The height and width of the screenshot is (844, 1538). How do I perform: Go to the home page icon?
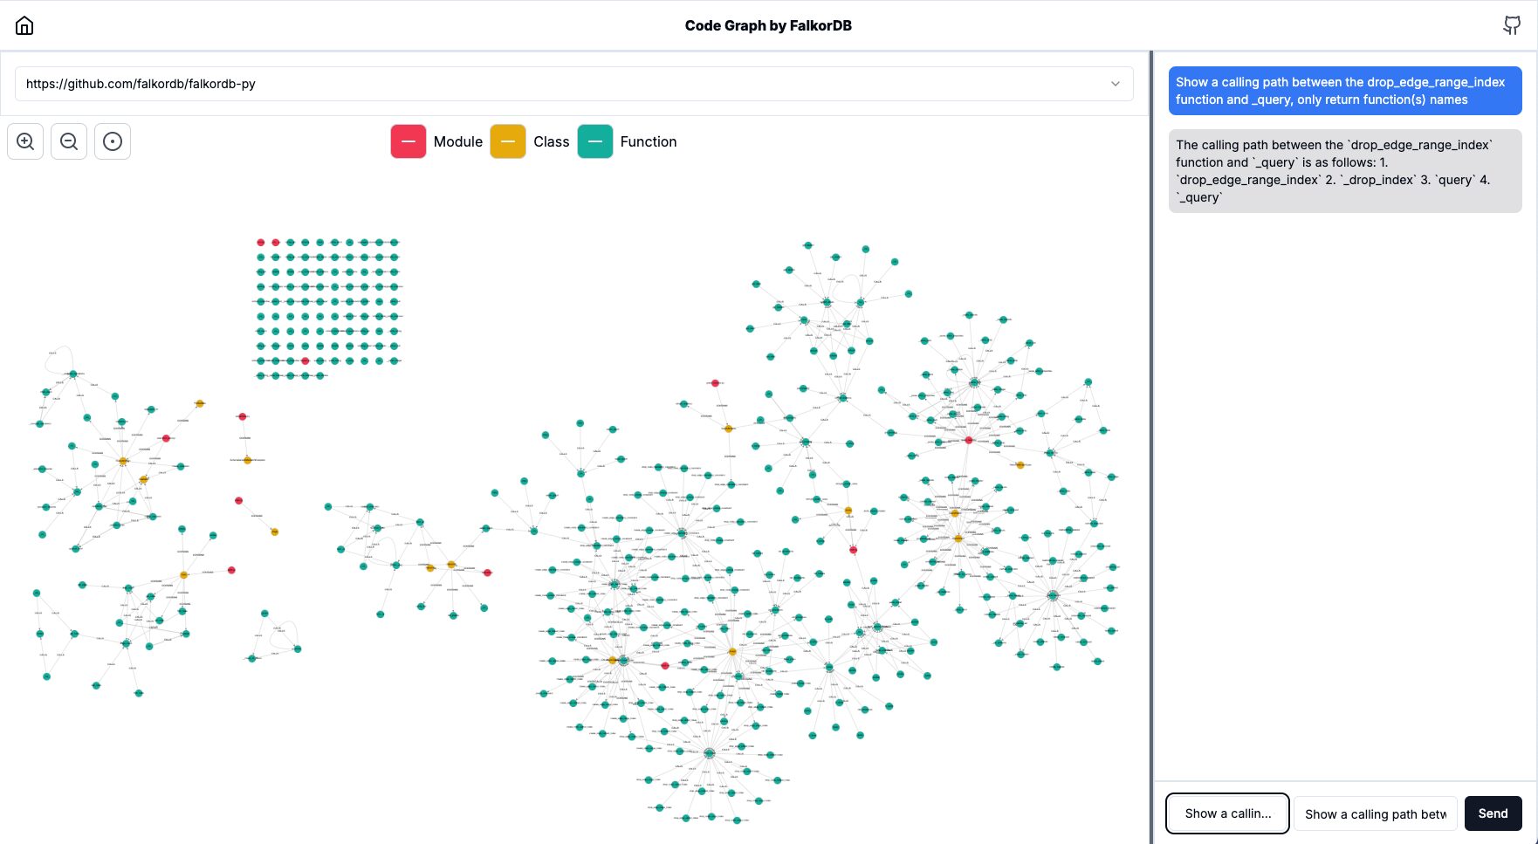coord(24,25)
